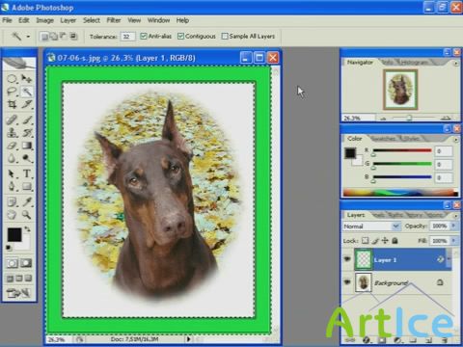Image resolution: width=463 pixels, height=347 pixels.
Task: Open the Fill slider arrow
Action: [453, 240]
